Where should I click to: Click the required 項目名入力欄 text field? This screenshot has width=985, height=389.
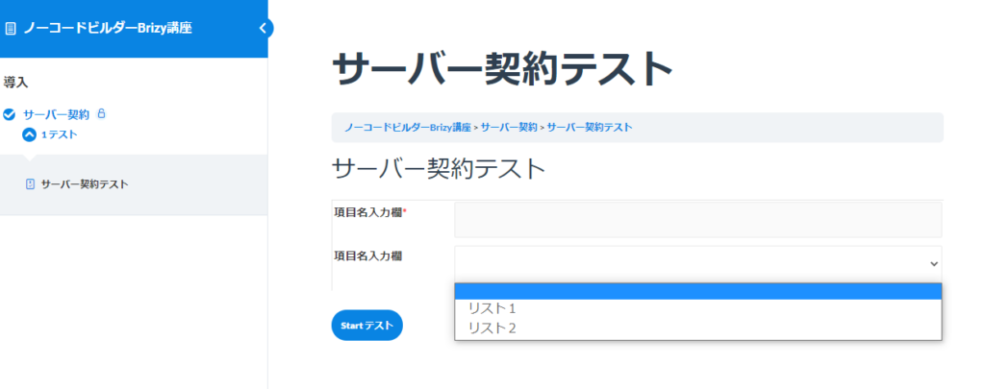(697, 220)
